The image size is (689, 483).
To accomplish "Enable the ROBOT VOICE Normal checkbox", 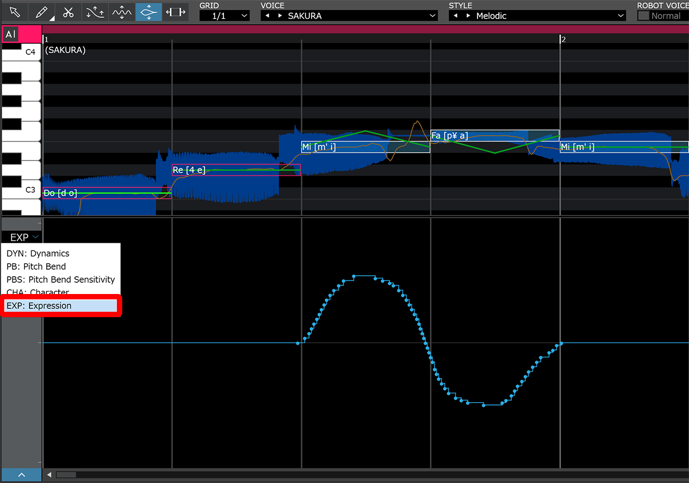I will (644, 16).
